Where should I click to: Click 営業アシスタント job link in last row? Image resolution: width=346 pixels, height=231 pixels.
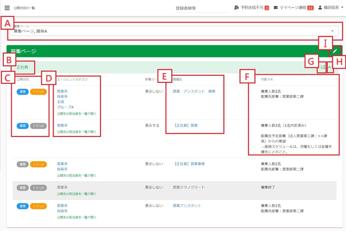[x=187, y=206]
